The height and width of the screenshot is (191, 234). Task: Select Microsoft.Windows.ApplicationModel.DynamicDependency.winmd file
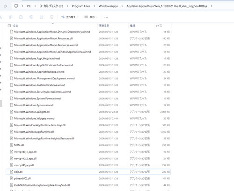click(x=52, y=32)
